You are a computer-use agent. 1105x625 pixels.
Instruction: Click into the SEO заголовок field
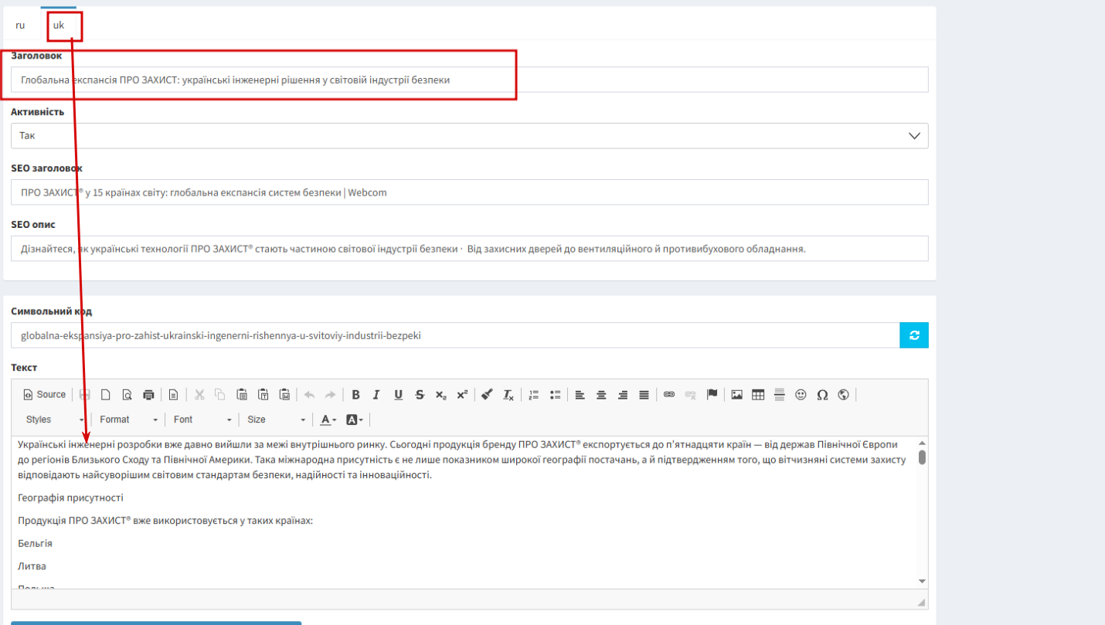pyautogui.click(x=469, y=192)
